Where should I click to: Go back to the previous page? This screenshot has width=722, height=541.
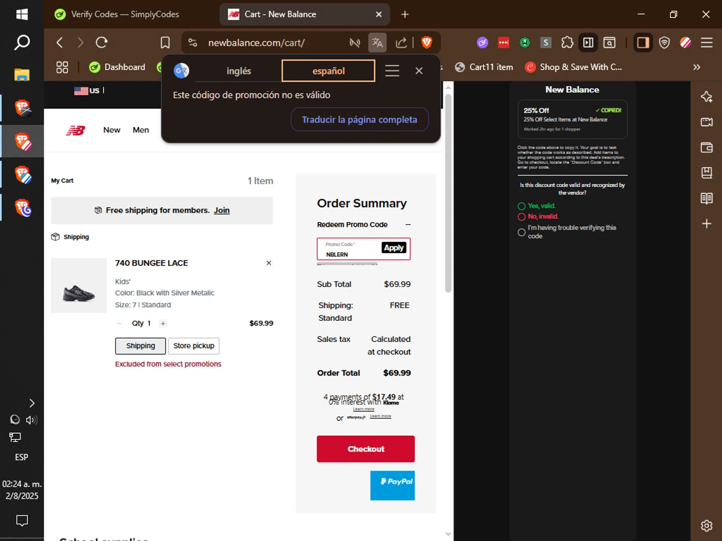coord(60,43)
